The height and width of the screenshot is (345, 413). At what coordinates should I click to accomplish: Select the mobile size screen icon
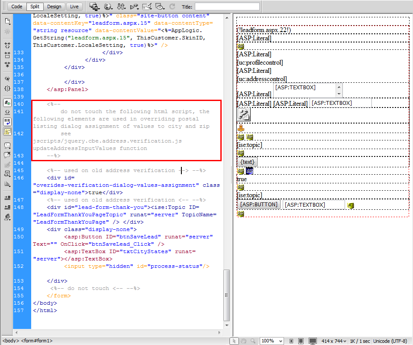291,341
